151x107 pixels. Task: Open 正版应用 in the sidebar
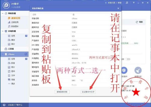(x=13, y=22)
